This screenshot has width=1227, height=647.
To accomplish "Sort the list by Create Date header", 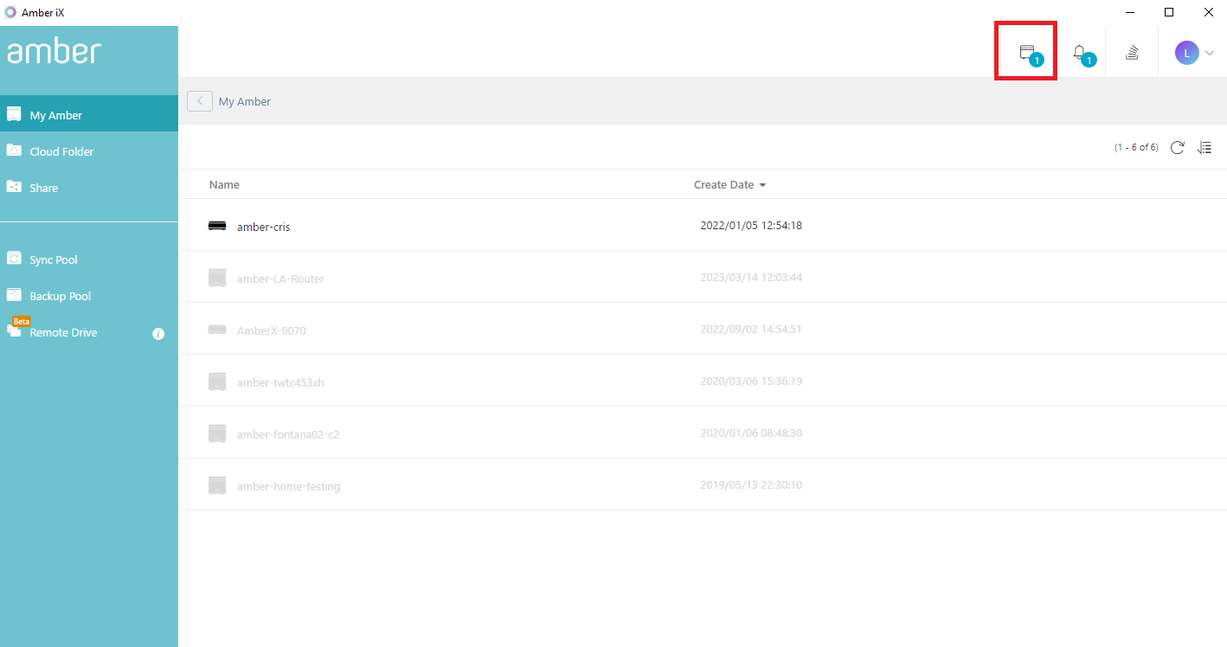I will (x=724, y=184).
